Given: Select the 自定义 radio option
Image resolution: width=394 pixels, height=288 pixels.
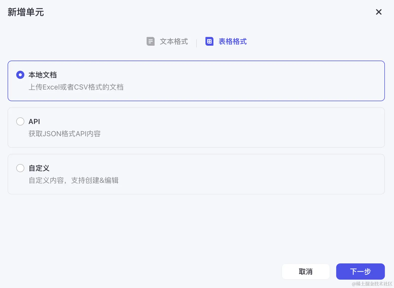Looking at the screenshot, I should (20, 168).
